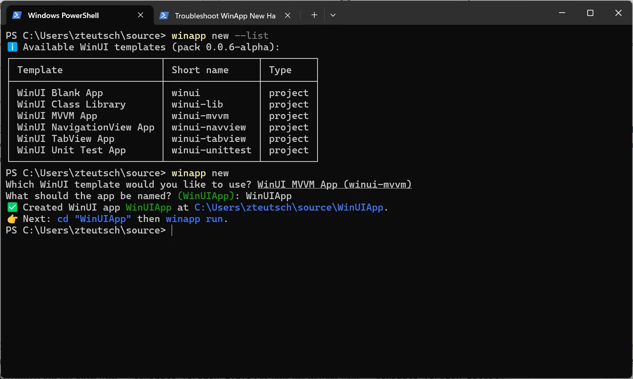Click short name 'winui-tabview'

coord(208,139)
